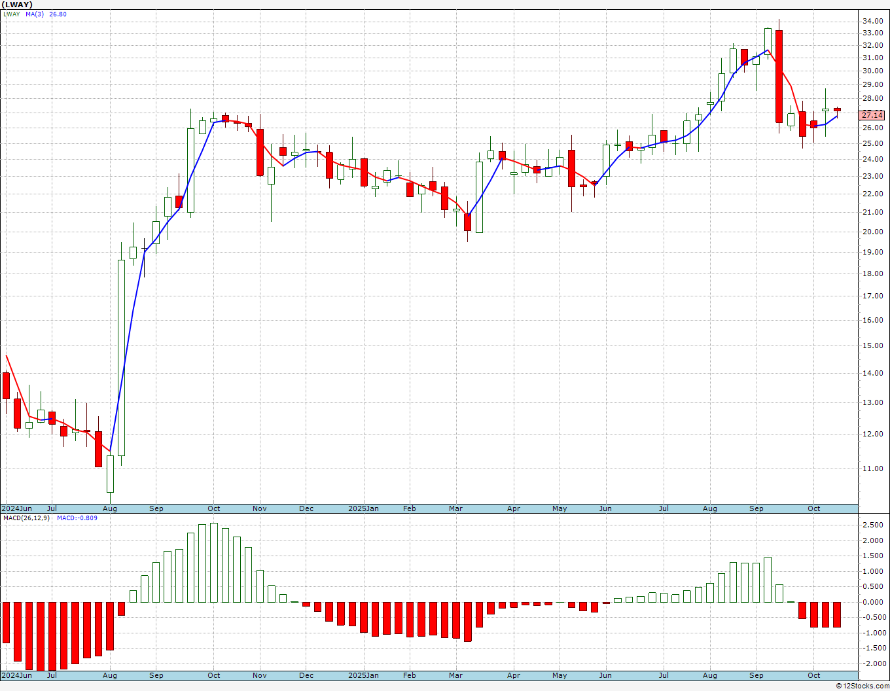Image resolution: width=890 pixels, height=691 pixels.
Task: Select Mar on the price chart date axis
Action: click(x=455, y=508)
